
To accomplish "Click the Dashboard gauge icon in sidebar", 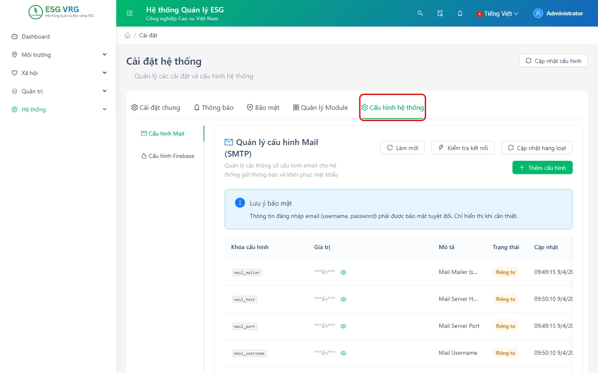I will click(15, 36).
